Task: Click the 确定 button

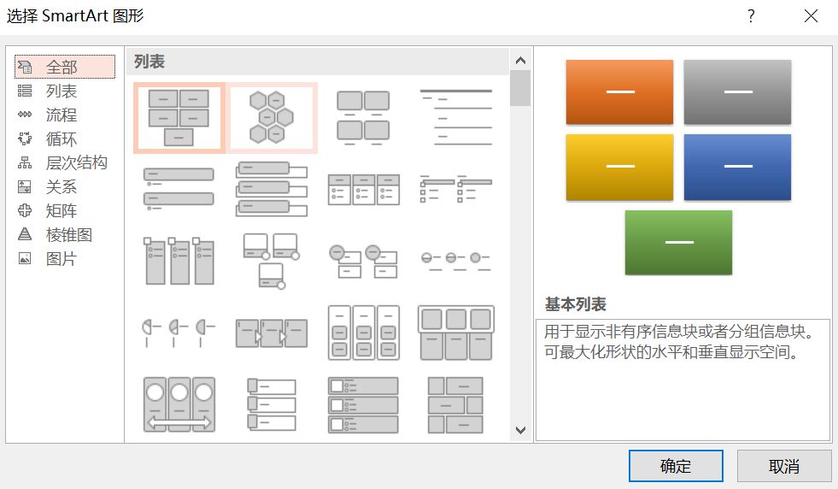Action: coord(676,466)
